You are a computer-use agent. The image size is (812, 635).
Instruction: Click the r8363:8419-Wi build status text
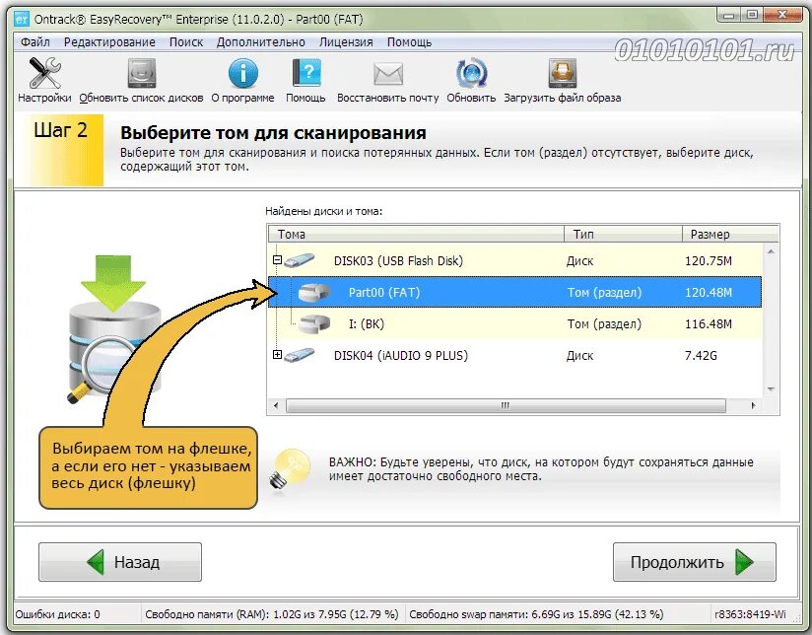tap(750, 614)
